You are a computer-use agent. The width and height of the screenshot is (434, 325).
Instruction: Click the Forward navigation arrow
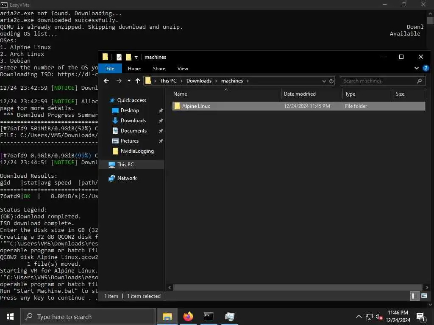[x=119, y=81]
